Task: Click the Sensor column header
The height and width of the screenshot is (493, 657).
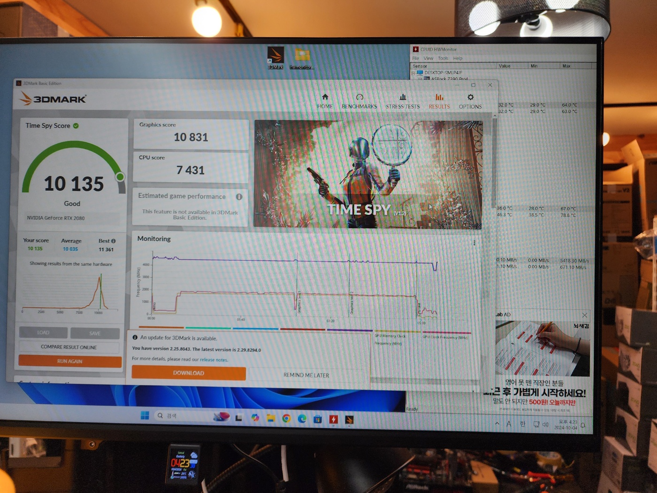Action: tap(453, 66)
